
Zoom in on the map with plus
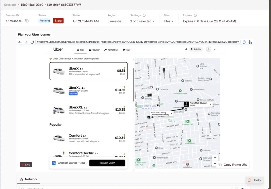coord(215,157)
